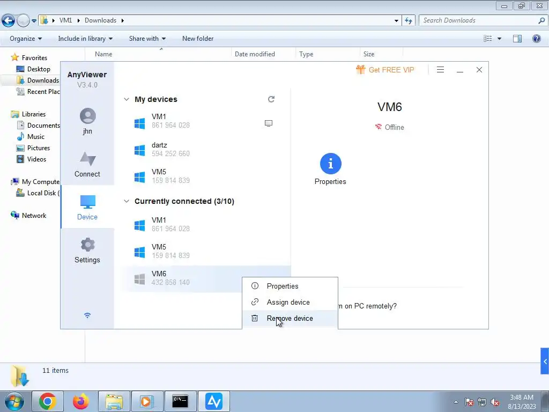Click the VM1 breadcrumb in address bar
This screenshot has height=412, width=549.
click(x=65, y=20)
